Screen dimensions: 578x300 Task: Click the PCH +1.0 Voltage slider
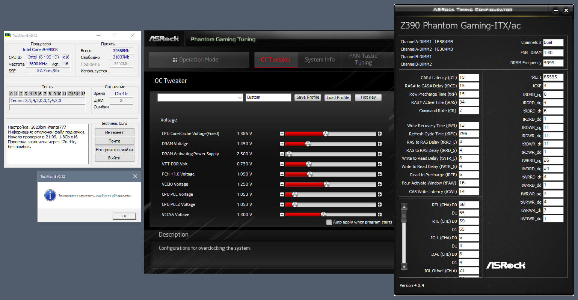[331, 174]
